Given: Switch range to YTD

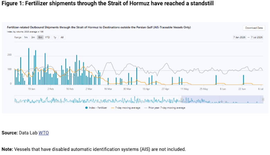Looking at the screenshot, I should 47,37.
